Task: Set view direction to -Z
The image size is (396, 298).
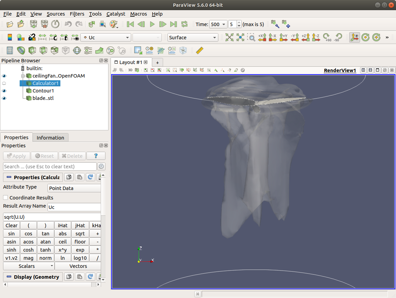Action: pyautogui.click(x=316, y=37)
